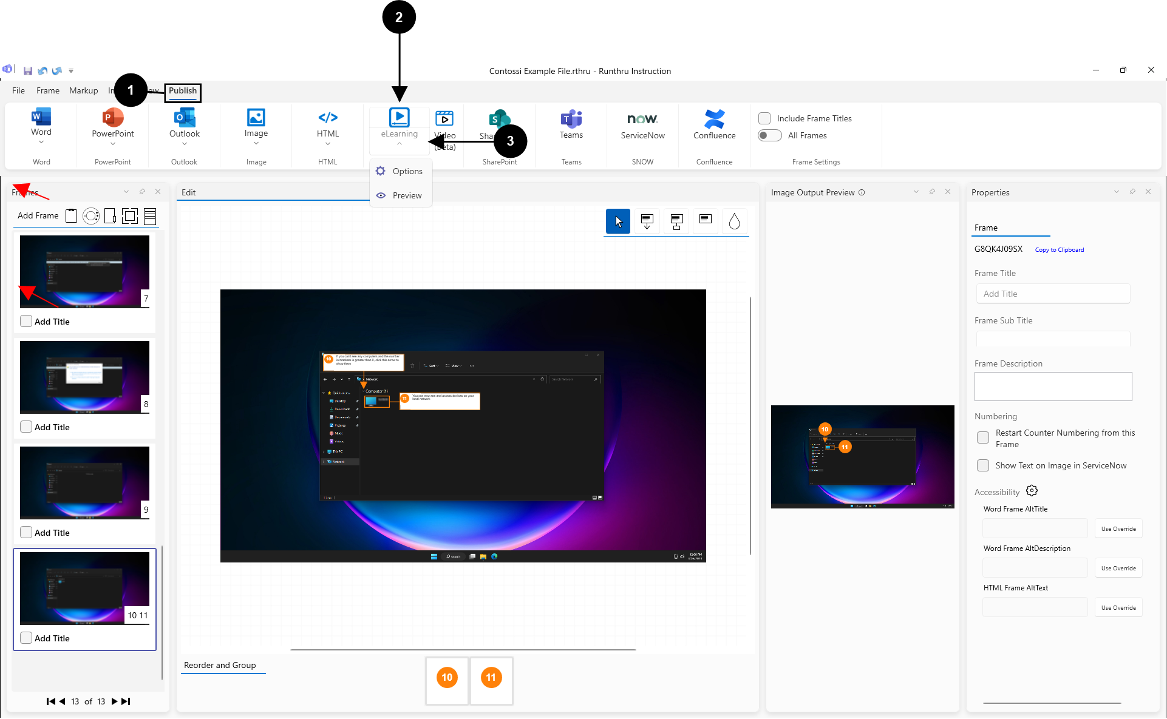Click the Confluence publish icon

(x=714, y=119)
